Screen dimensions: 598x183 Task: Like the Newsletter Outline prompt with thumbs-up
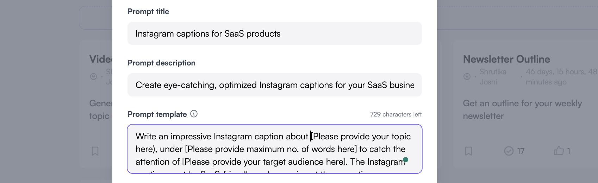click(x=559, y=151)
